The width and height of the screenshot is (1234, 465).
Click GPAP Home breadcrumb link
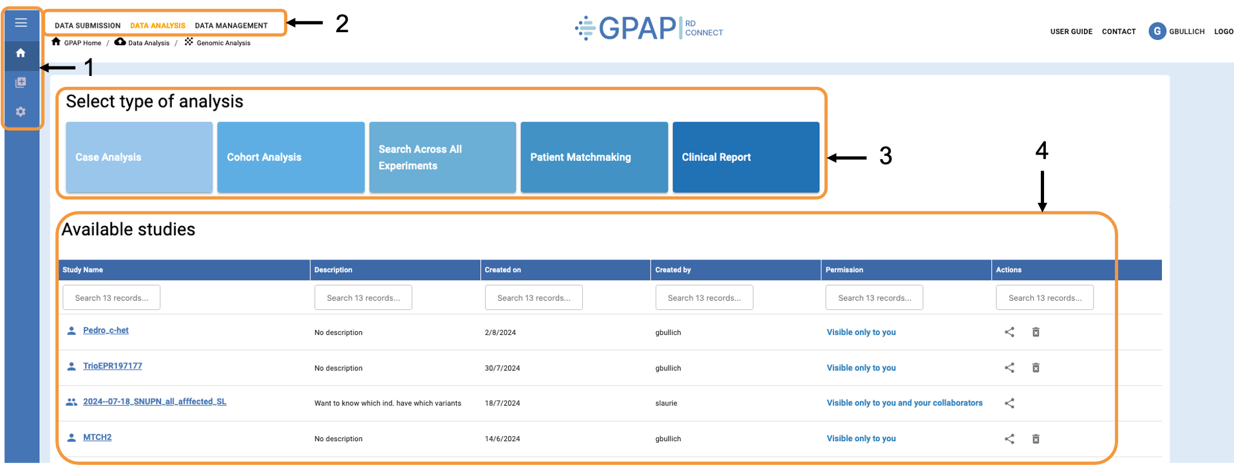pyautogui.click(x=82, y=43)
